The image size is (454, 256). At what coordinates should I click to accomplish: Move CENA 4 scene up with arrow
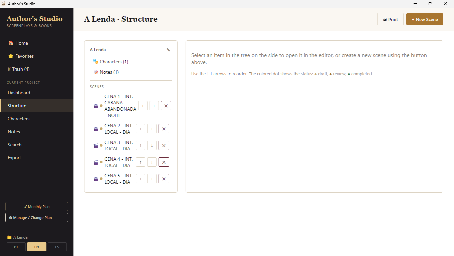click(x=141, y=162)
